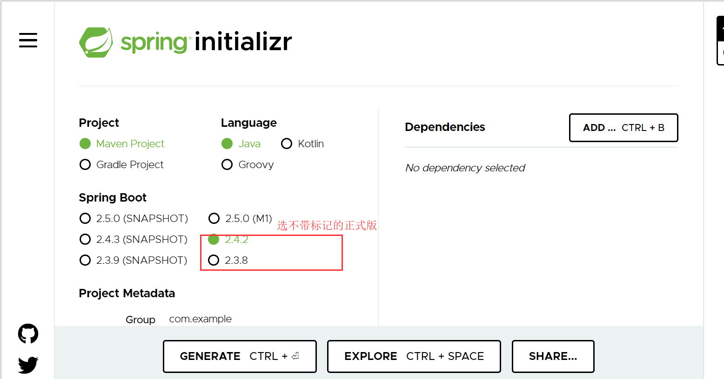This screenshot has width=724, height=379.
Task: Select Spring Boot 2.3.8 release
Action: tap(228, 260)
